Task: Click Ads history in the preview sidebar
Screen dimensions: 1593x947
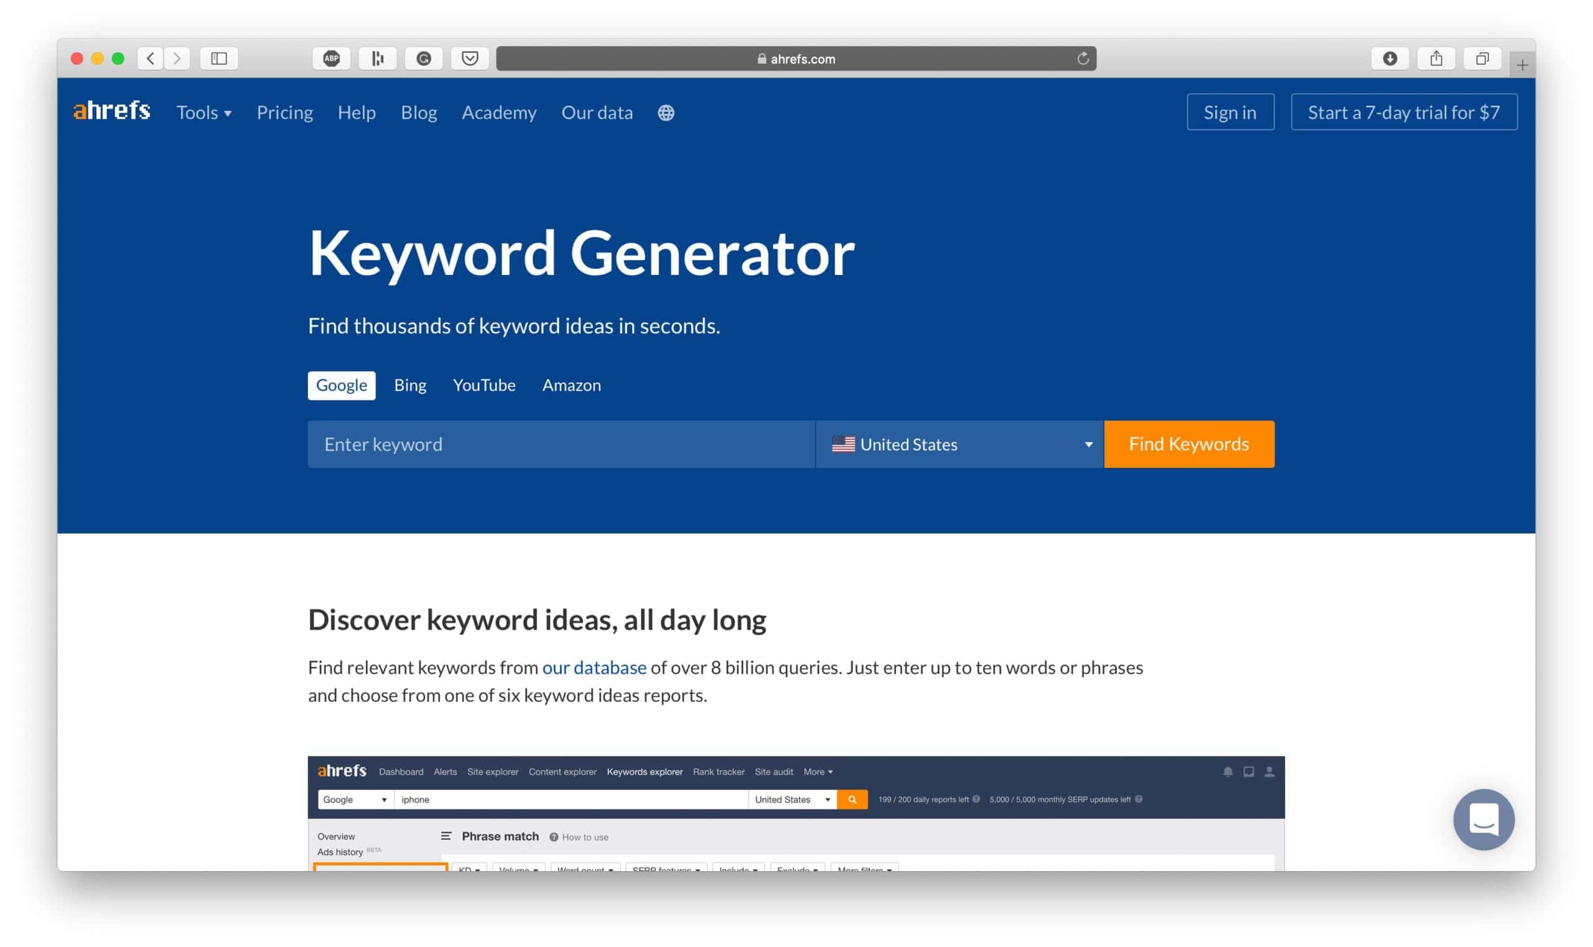Action: pos(340,852)
